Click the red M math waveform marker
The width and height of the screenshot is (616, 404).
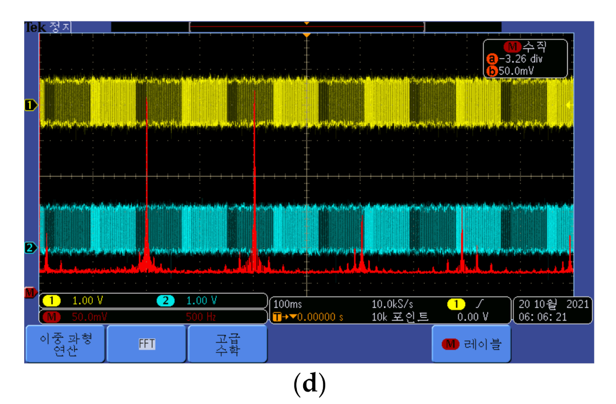30,292
